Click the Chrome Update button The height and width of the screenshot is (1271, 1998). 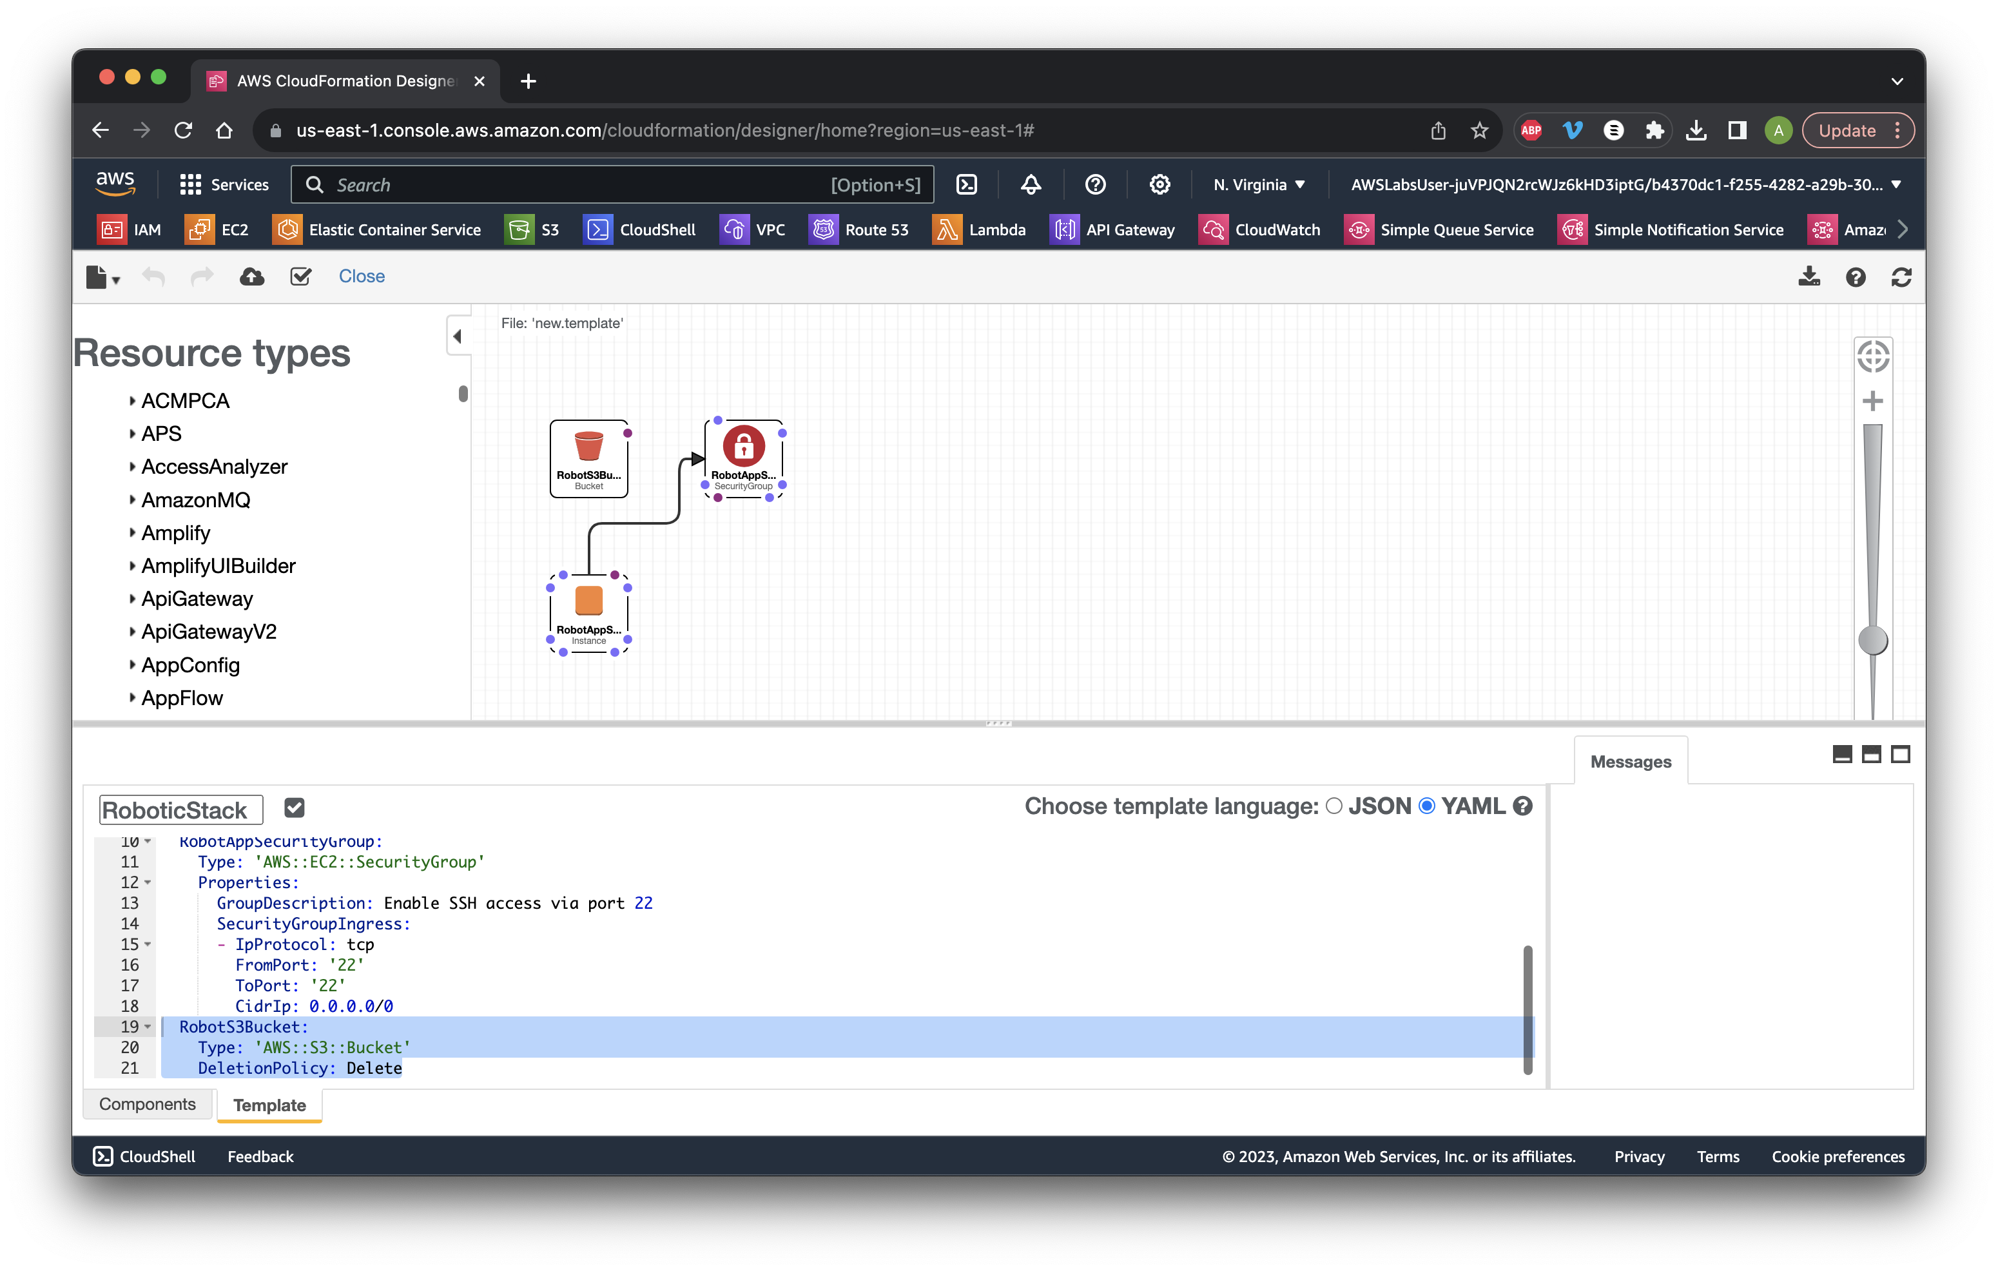pyautogui.click(x=1857, y=130)
